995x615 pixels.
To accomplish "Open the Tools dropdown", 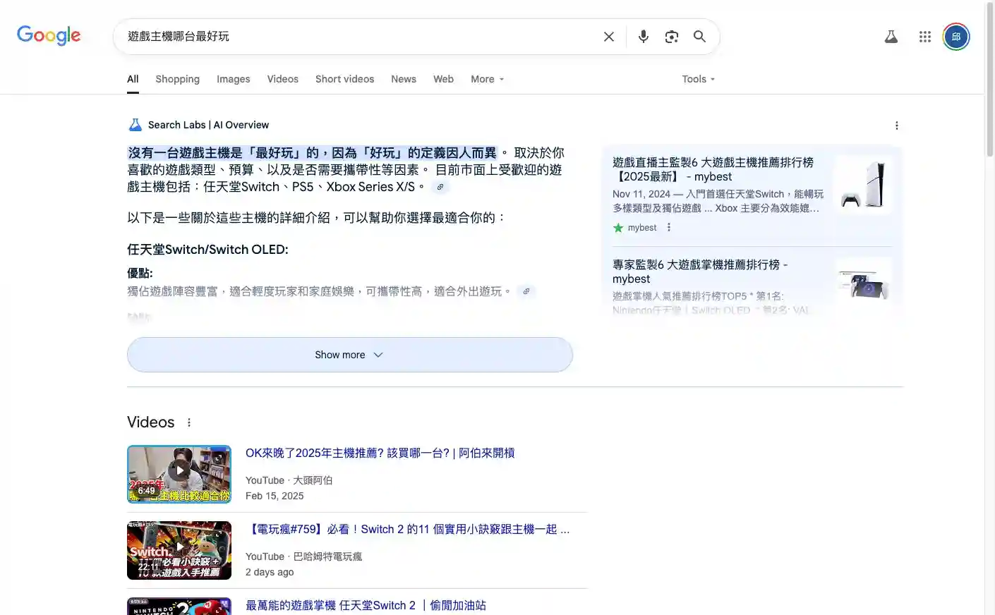I will click(698, 79).
